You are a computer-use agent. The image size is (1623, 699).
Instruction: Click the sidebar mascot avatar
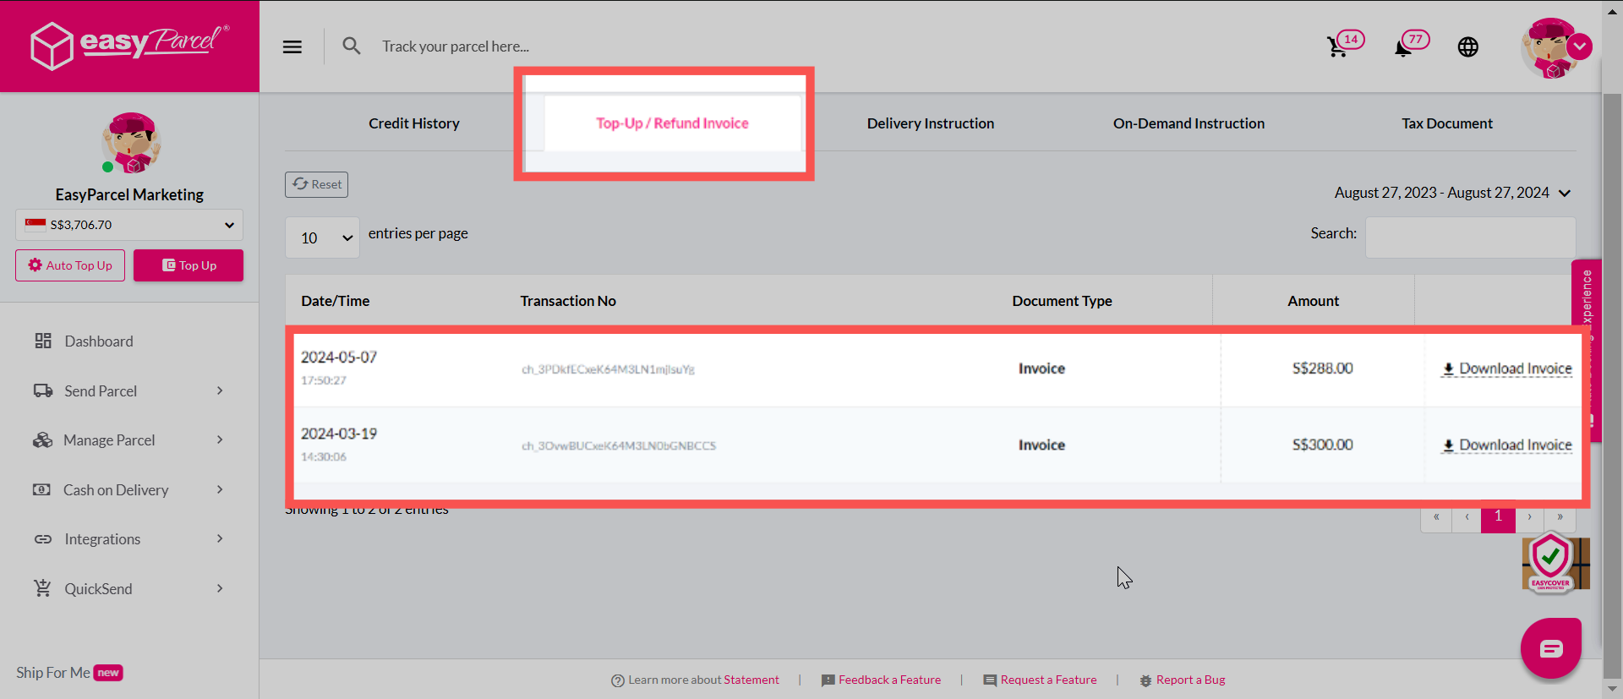pos(131,143)
